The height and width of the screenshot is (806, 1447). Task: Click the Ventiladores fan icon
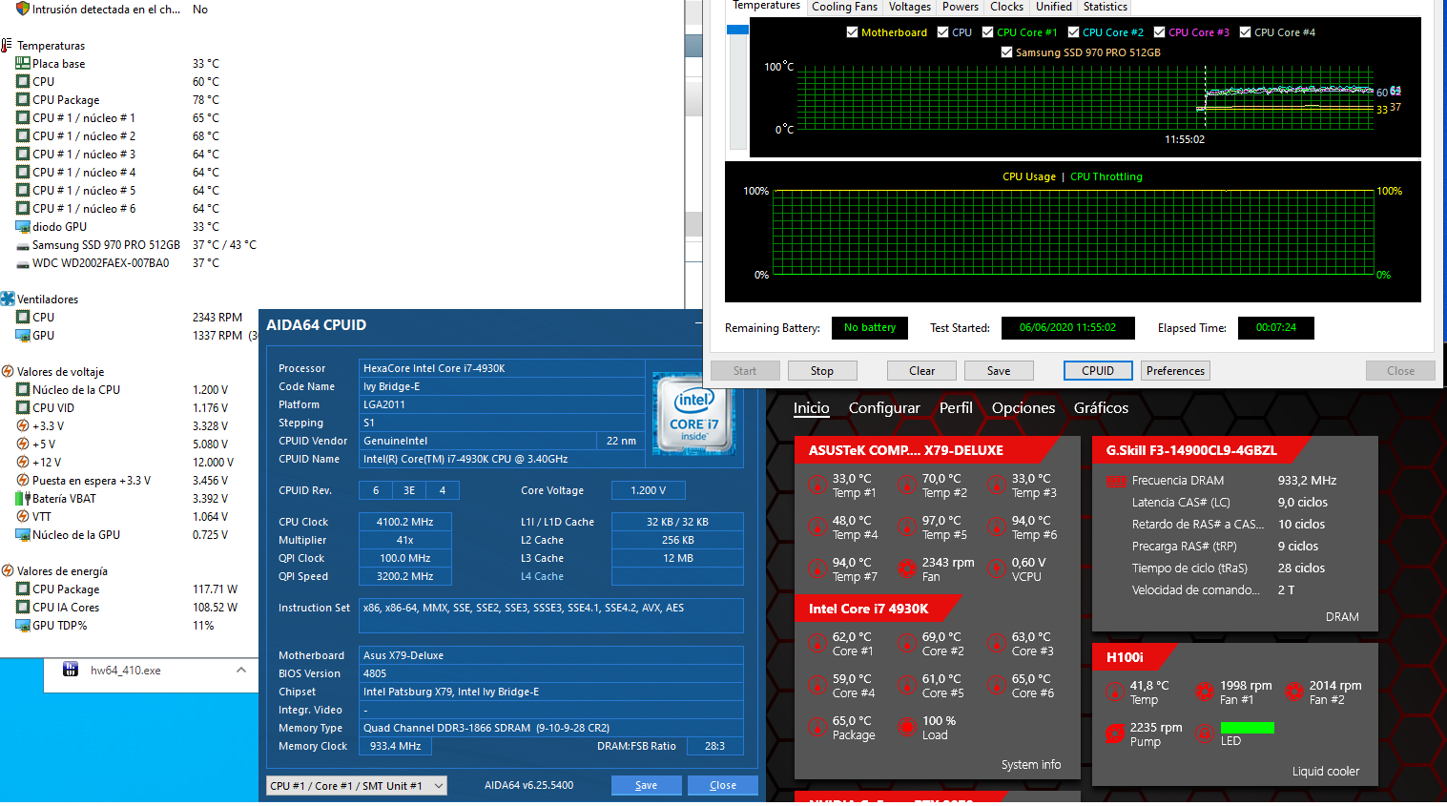pos(8,299)
